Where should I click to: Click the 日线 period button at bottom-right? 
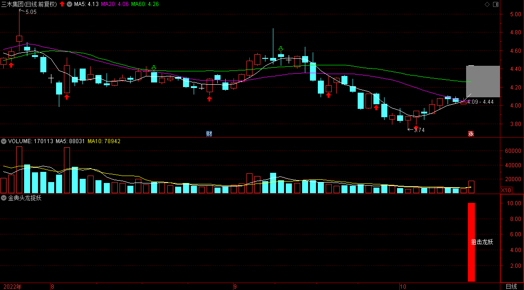point(511,286)
